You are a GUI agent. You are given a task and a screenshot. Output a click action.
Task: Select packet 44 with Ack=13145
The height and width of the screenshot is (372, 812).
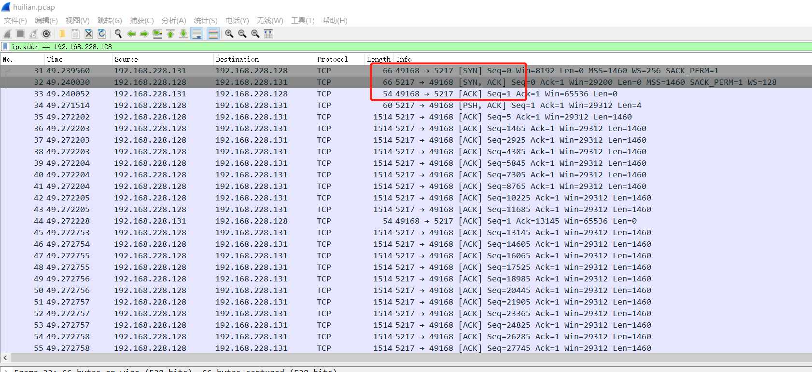[406, 221]
